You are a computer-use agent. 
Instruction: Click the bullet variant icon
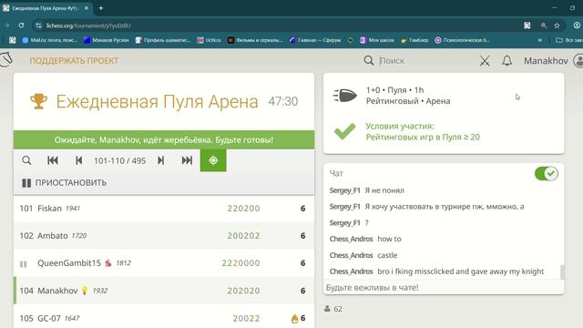pos(344,96)
